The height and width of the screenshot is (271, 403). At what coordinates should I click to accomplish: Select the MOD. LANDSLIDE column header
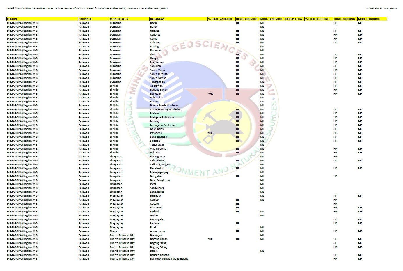pos(272,19)
